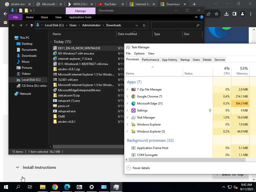Image resolution: width=256 pixels, height=192 pixels.
Task: Click the Properties quick access toolbar icon
Action: 21,10
